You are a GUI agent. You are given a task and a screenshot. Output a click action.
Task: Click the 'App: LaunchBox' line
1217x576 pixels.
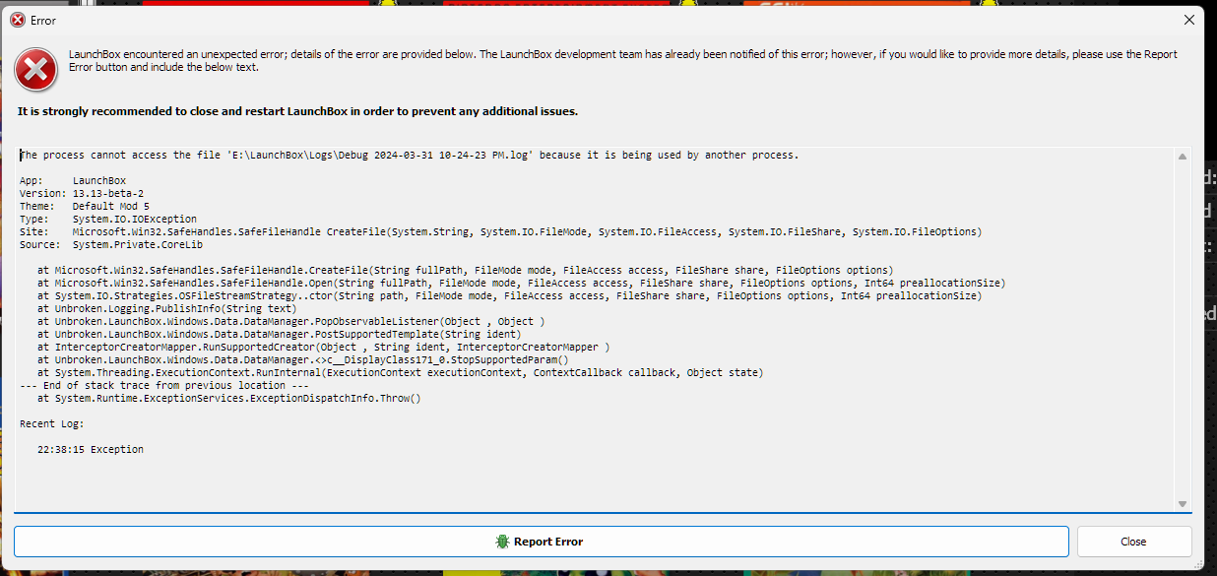[x=73, y=181]
